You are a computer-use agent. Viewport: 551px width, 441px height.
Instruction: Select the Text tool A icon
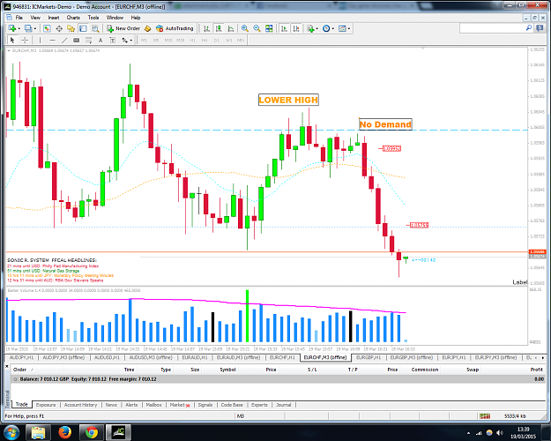pos(101,40)
